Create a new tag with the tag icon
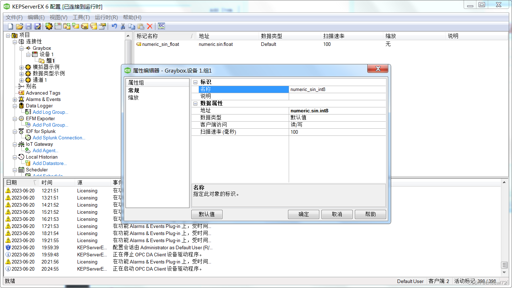 pyautogui.click(x=76, y=26)
